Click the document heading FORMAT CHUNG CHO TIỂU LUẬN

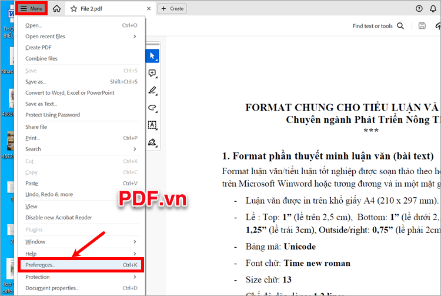pyautogui.click(x=342, y=107)
